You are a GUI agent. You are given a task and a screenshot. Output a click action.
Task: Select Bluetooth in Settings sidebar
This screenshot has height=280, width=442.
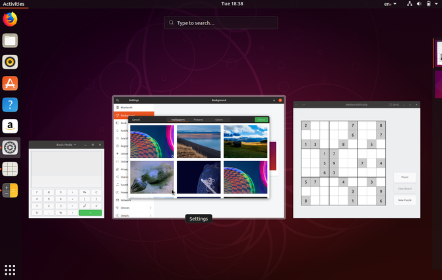pyautogui.click(x=134, y=108)
